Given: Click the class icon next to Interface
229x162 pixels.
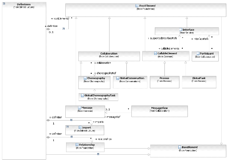Looking at the screenshot, I should (x=181, y=30).
